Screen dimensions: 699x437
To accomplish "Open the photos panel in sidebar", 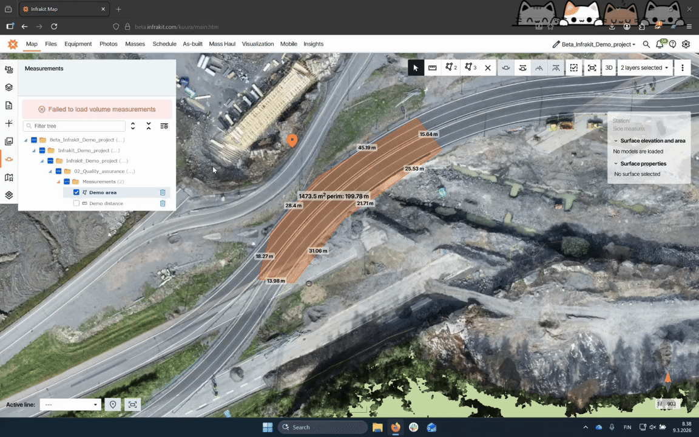I will 8,141.
